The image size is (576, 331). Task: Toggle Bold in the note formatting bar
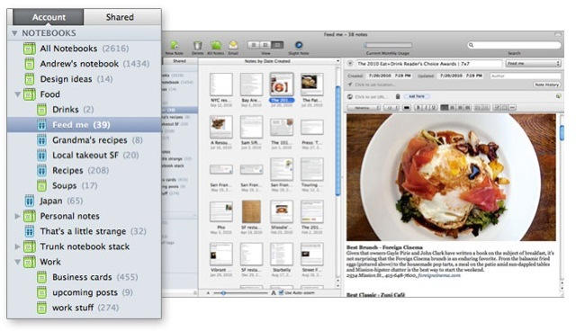(418, 108)
